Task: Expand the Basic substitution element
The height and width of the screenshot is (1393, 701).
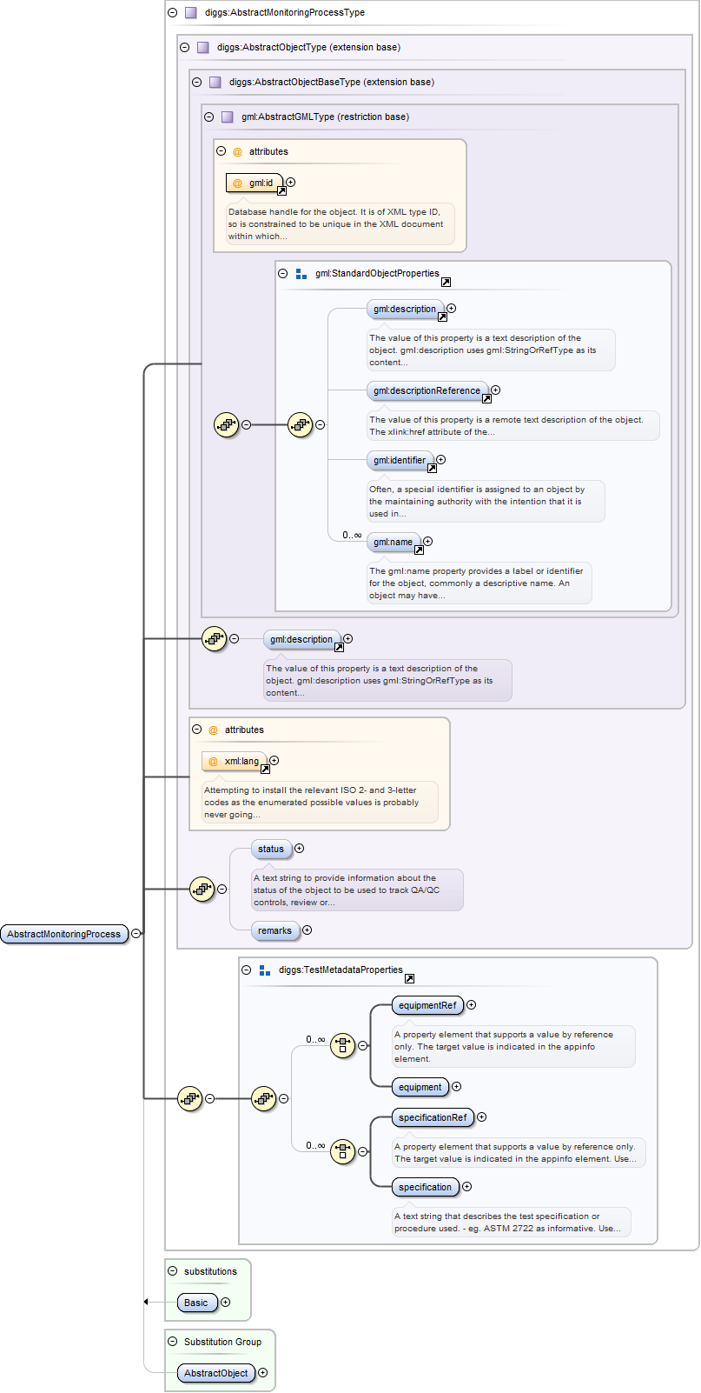Action: (225, 1303)
